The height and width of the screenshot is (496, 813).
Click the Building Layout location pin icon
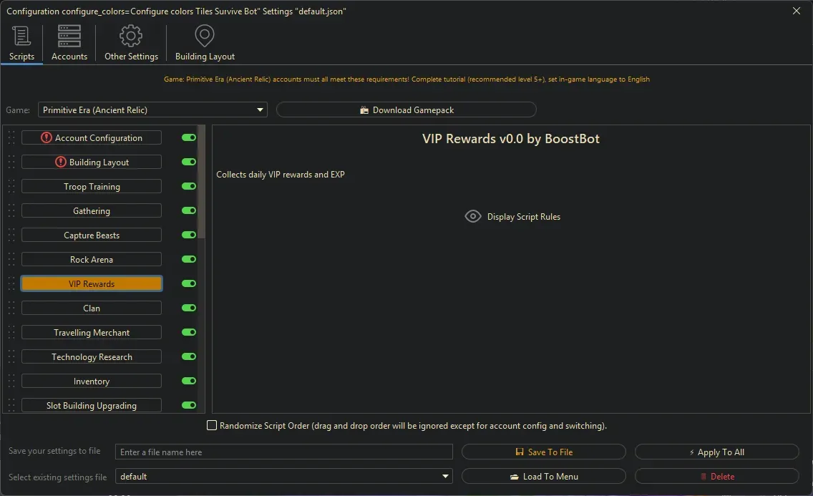[x=204, y=35]
